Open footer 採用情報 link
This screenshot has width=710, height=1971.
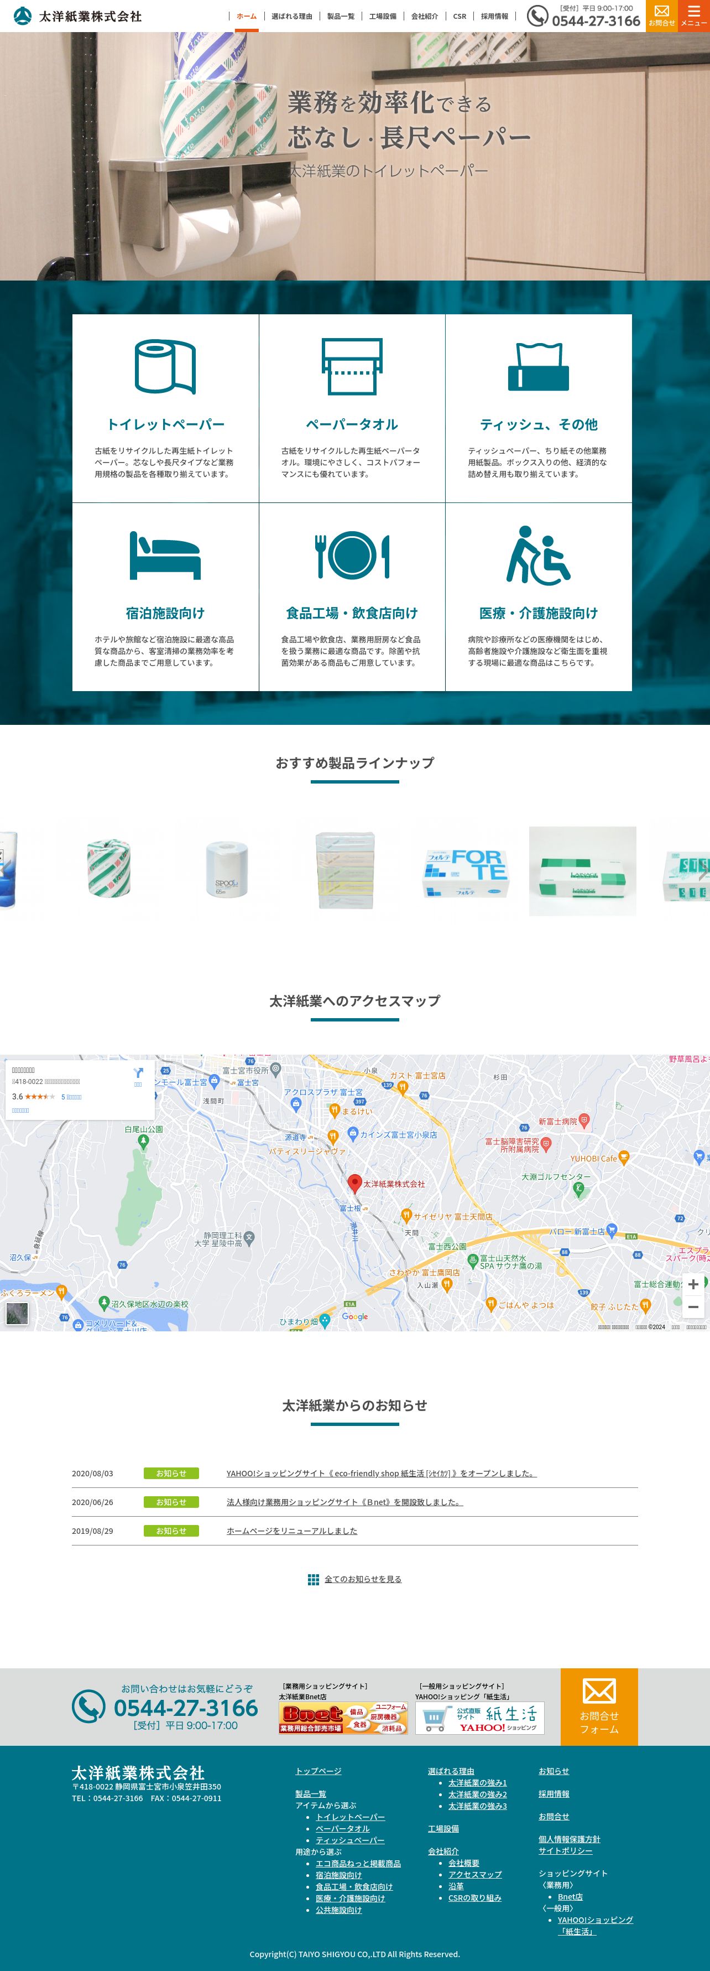coord(554,1793)
